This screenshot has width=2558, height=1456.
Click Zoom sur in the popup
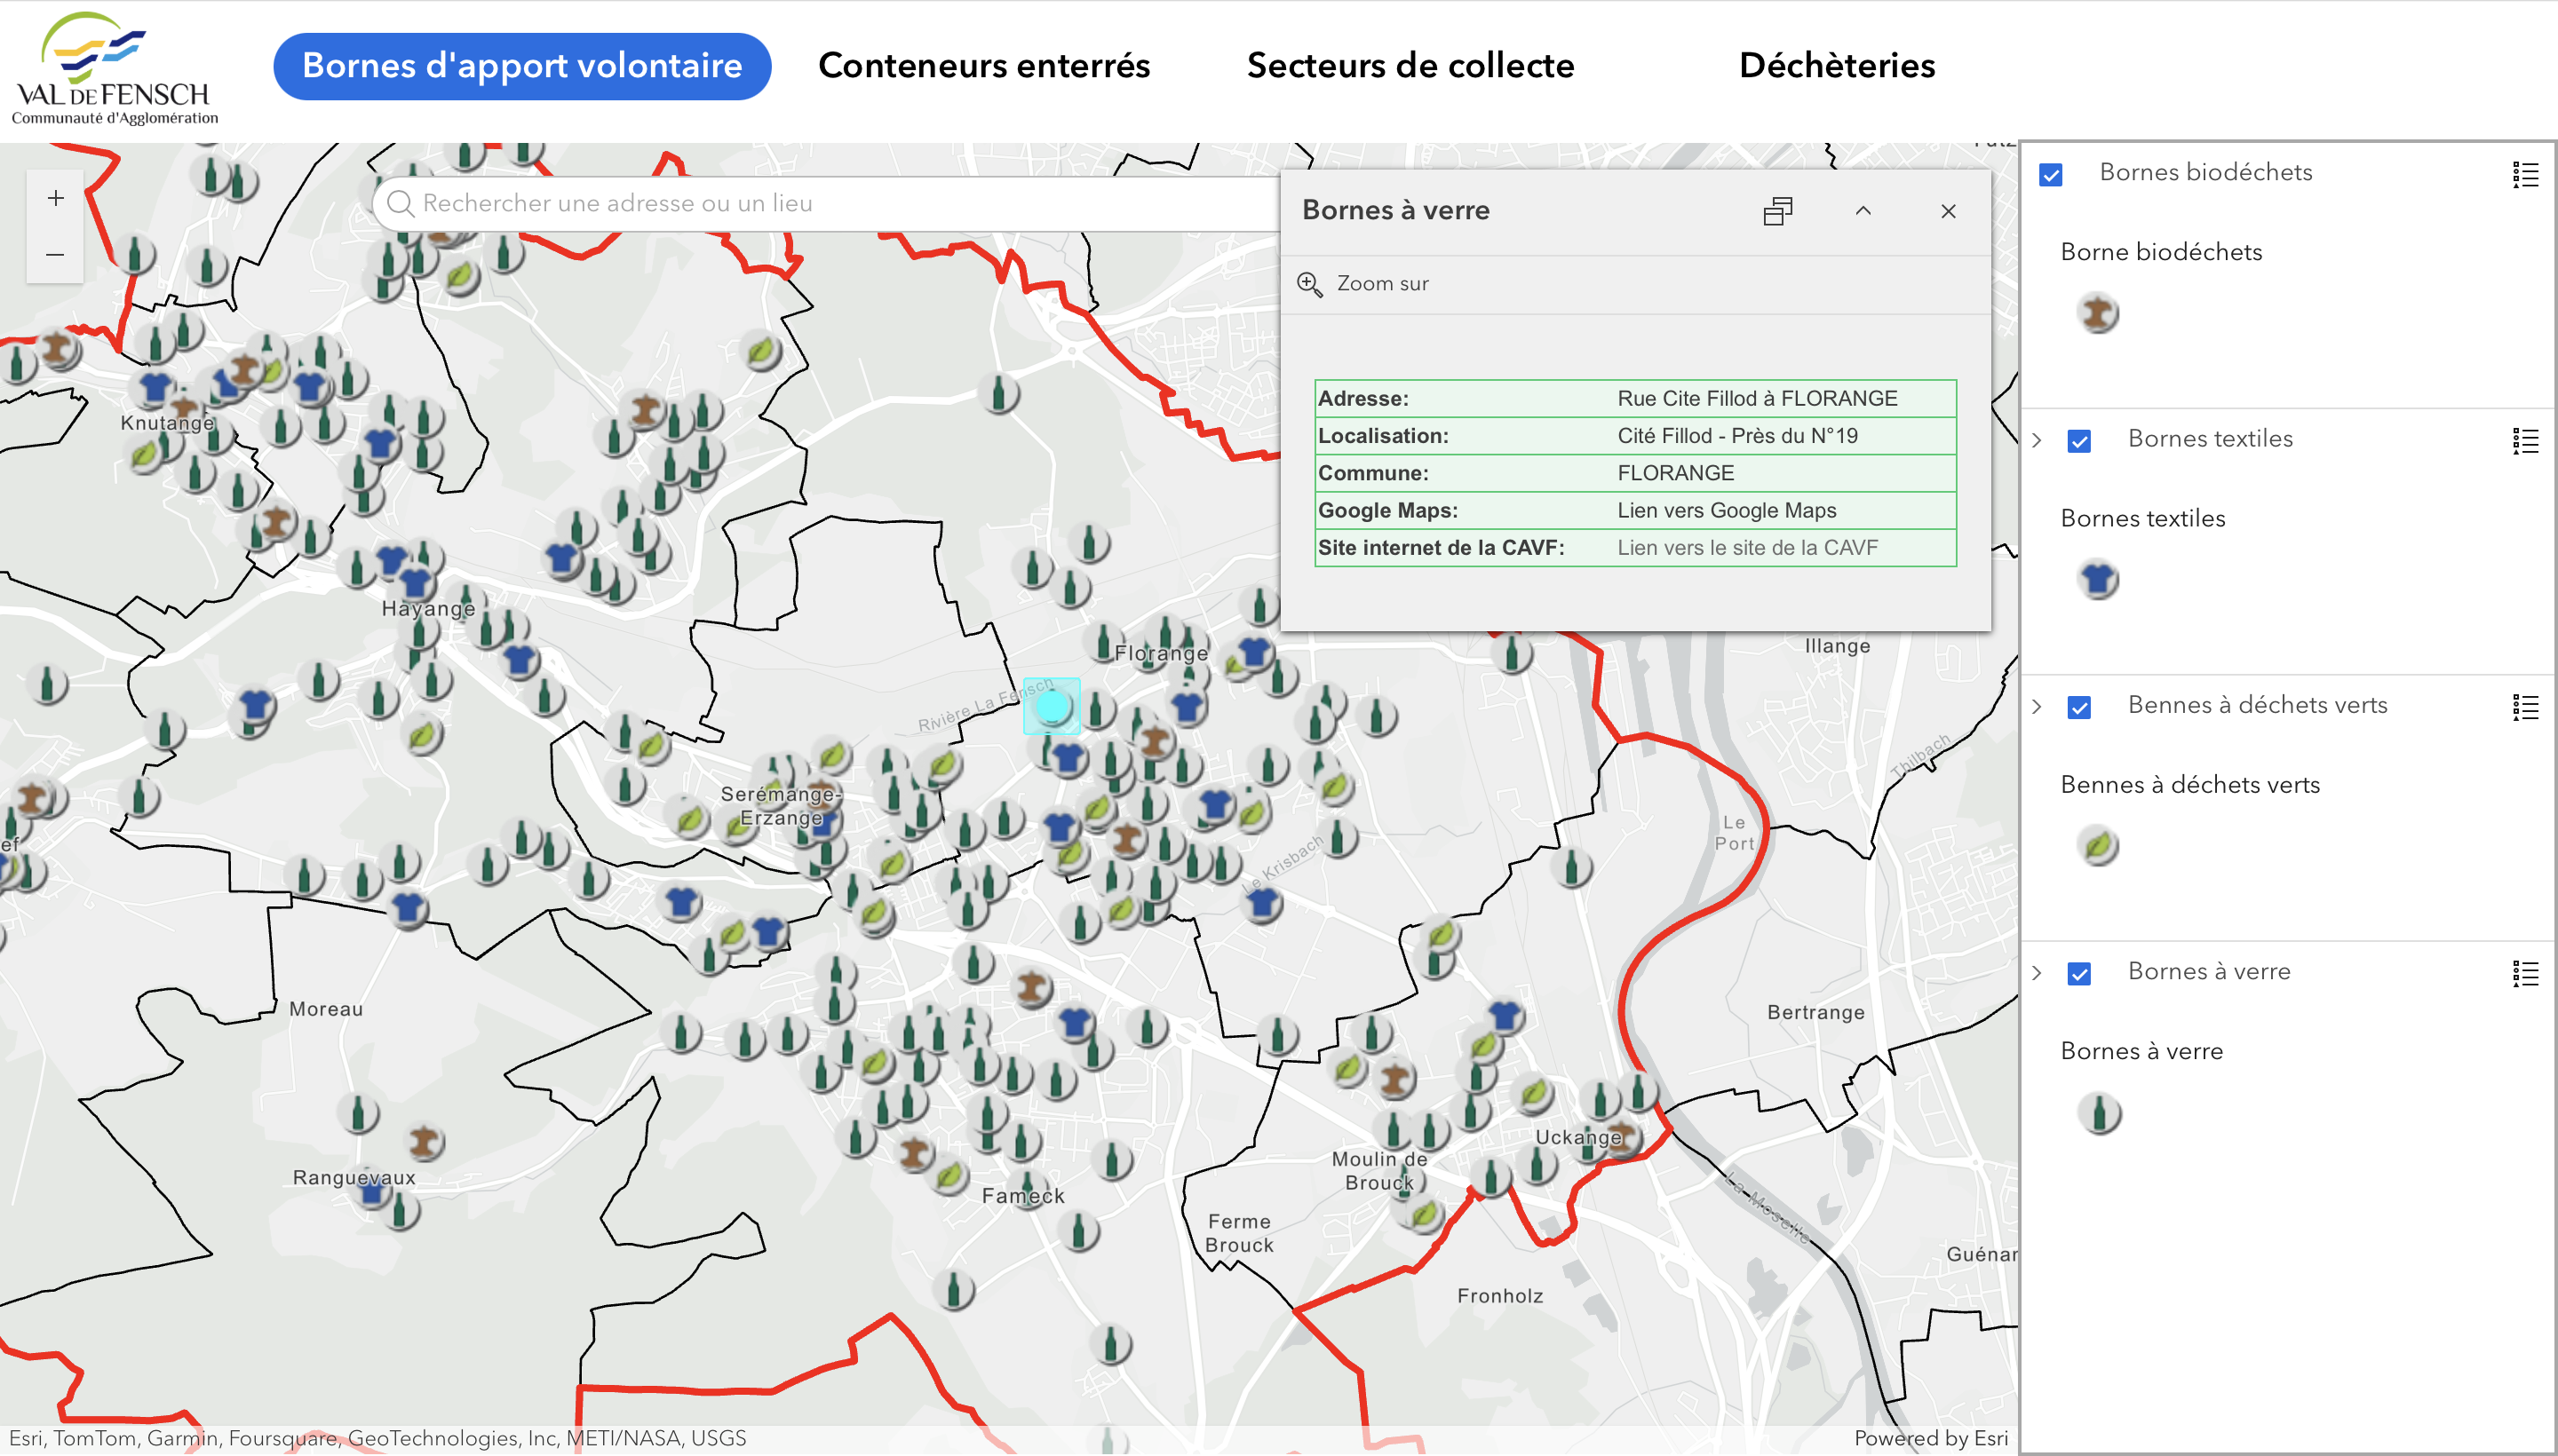tap(1363, 284)
